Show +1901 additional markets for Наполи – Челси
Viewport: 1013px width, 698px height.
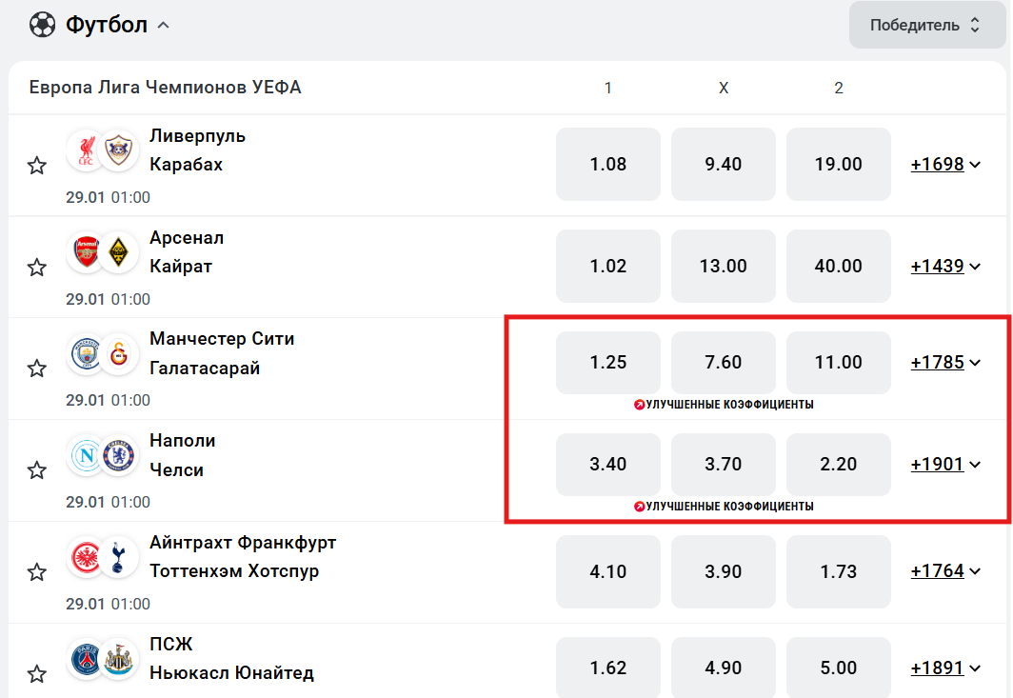coord(945,465)
